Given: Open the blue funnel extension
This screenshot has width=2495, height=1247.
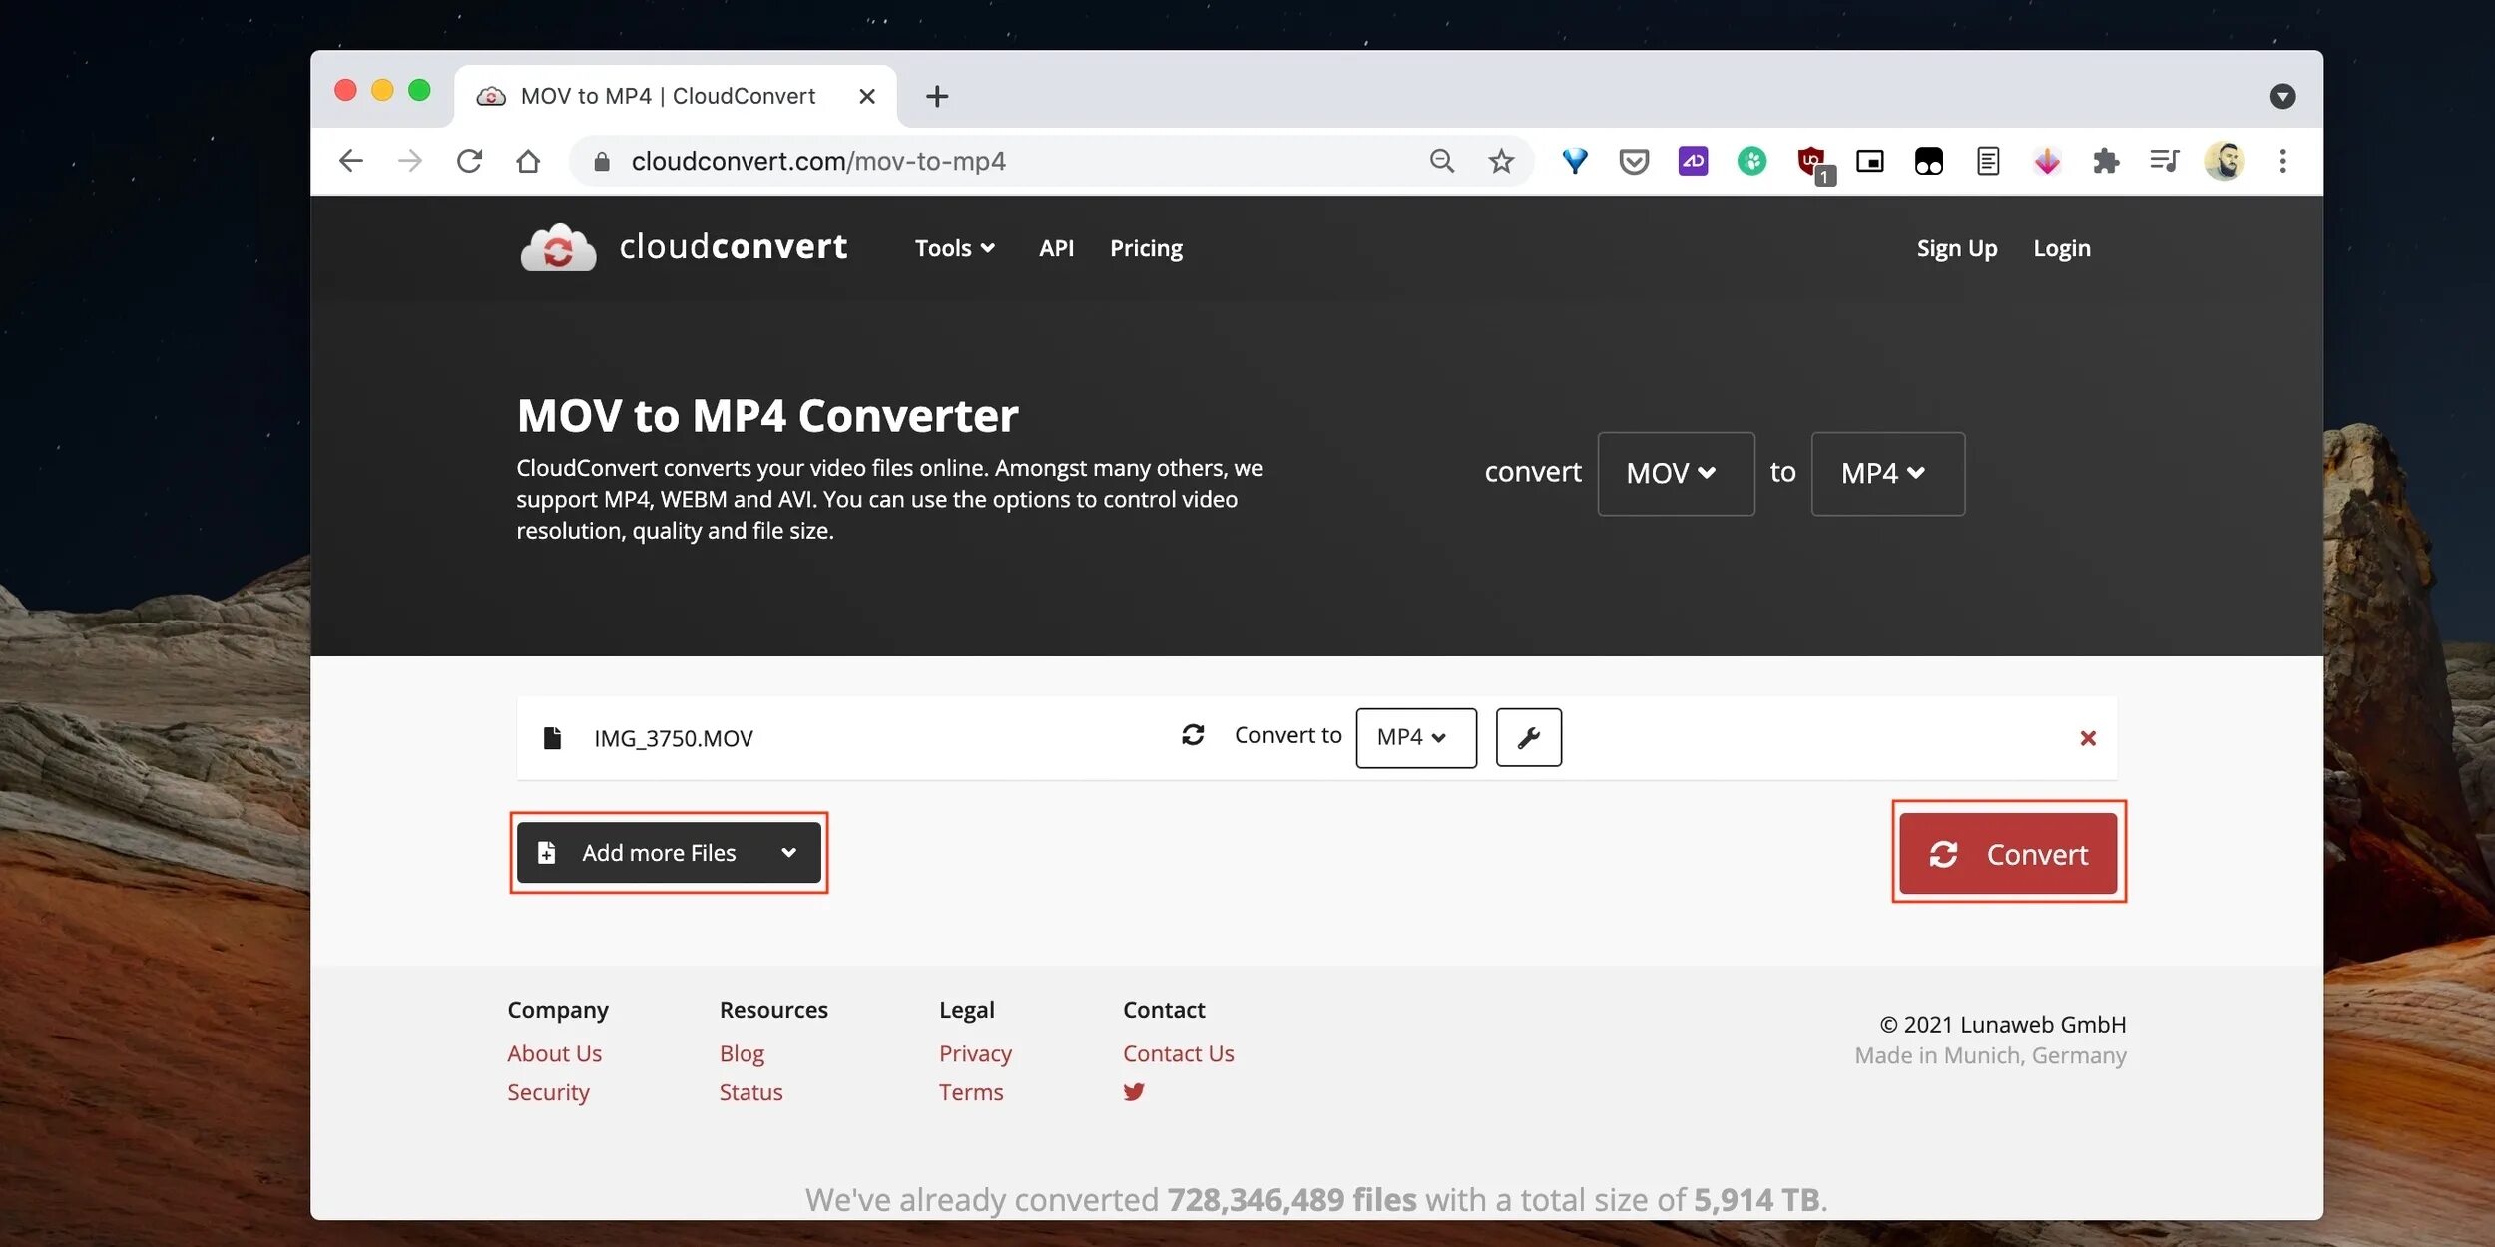Looking at the screenshot, I should point(1575,161).
